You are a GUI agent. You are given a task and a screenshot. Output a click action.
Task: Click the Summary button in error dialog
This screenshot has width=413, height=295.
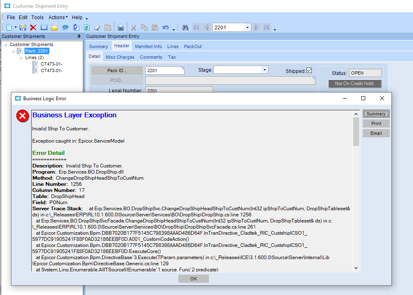(376, 114)
